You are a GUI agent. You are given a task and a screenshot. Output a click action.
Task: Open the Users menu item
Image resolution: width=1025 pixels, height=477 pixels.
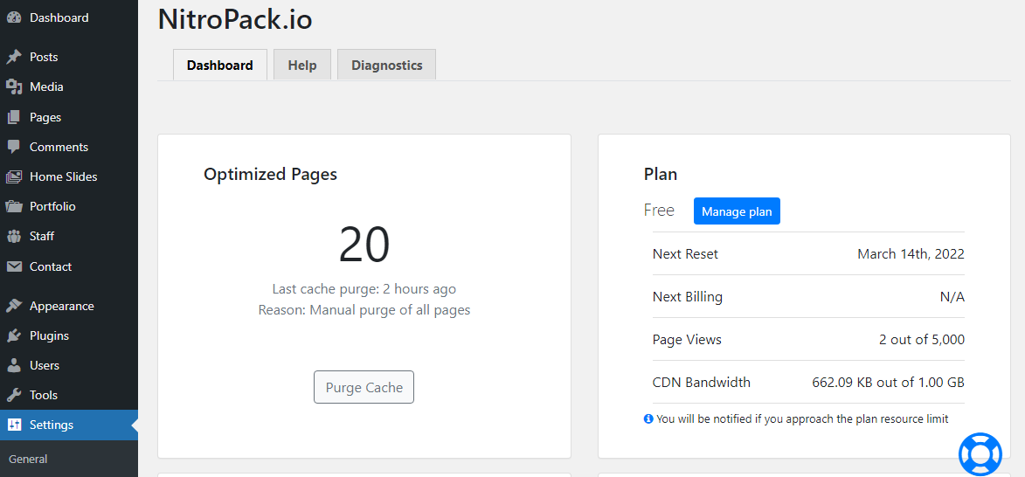[x=45, y=365]
